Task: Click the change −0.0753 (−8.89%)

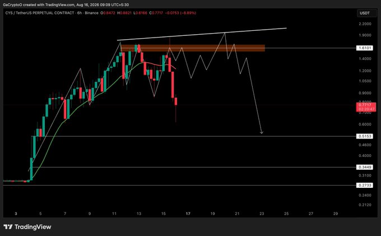Action: (x=180, y=13)
